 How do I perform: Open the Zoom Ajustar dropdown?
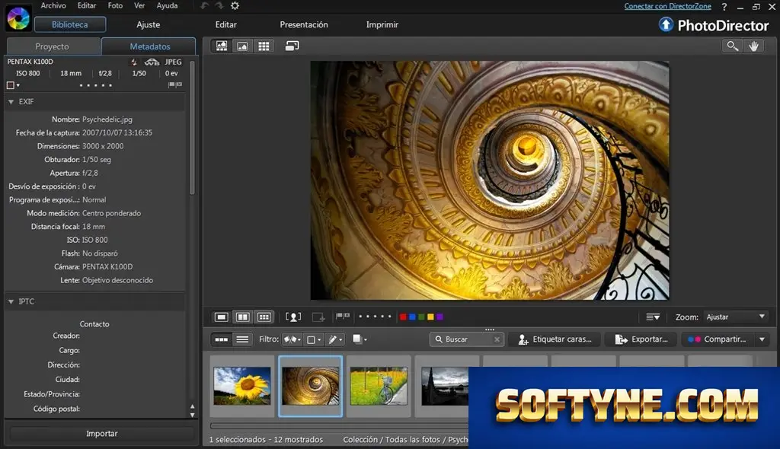pos(735,317)
